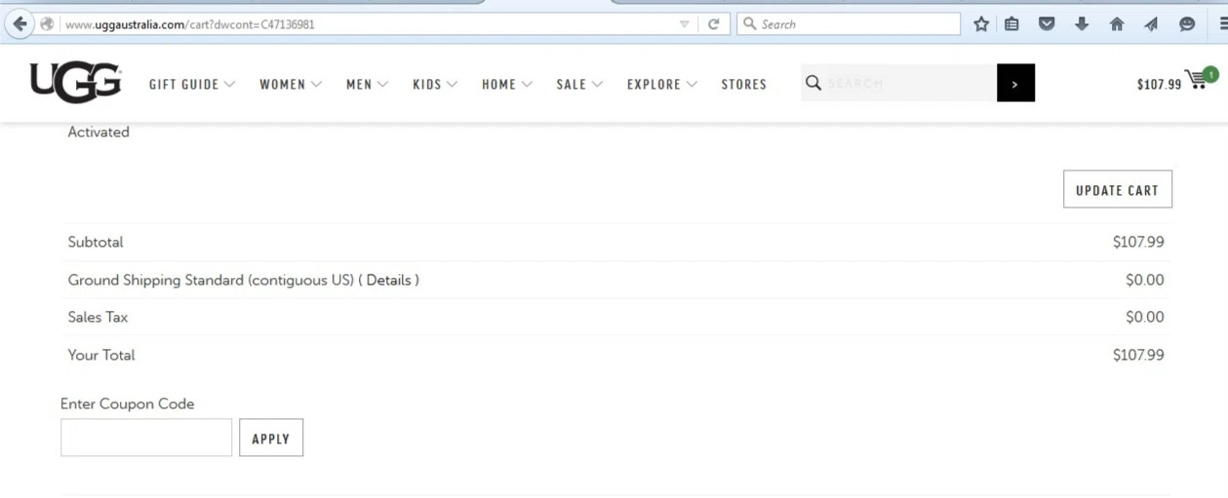Open the browser hamburger menu
The height and width of the screenshot is (498, 1228).
click(1221, 24)
